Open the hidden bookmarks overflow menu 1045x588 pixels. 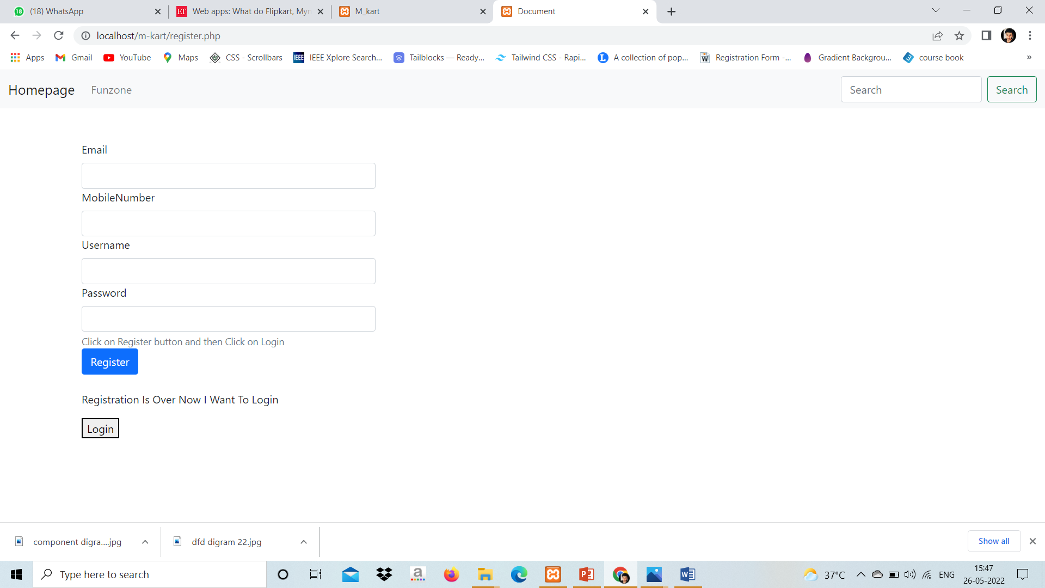point(1029,57)
